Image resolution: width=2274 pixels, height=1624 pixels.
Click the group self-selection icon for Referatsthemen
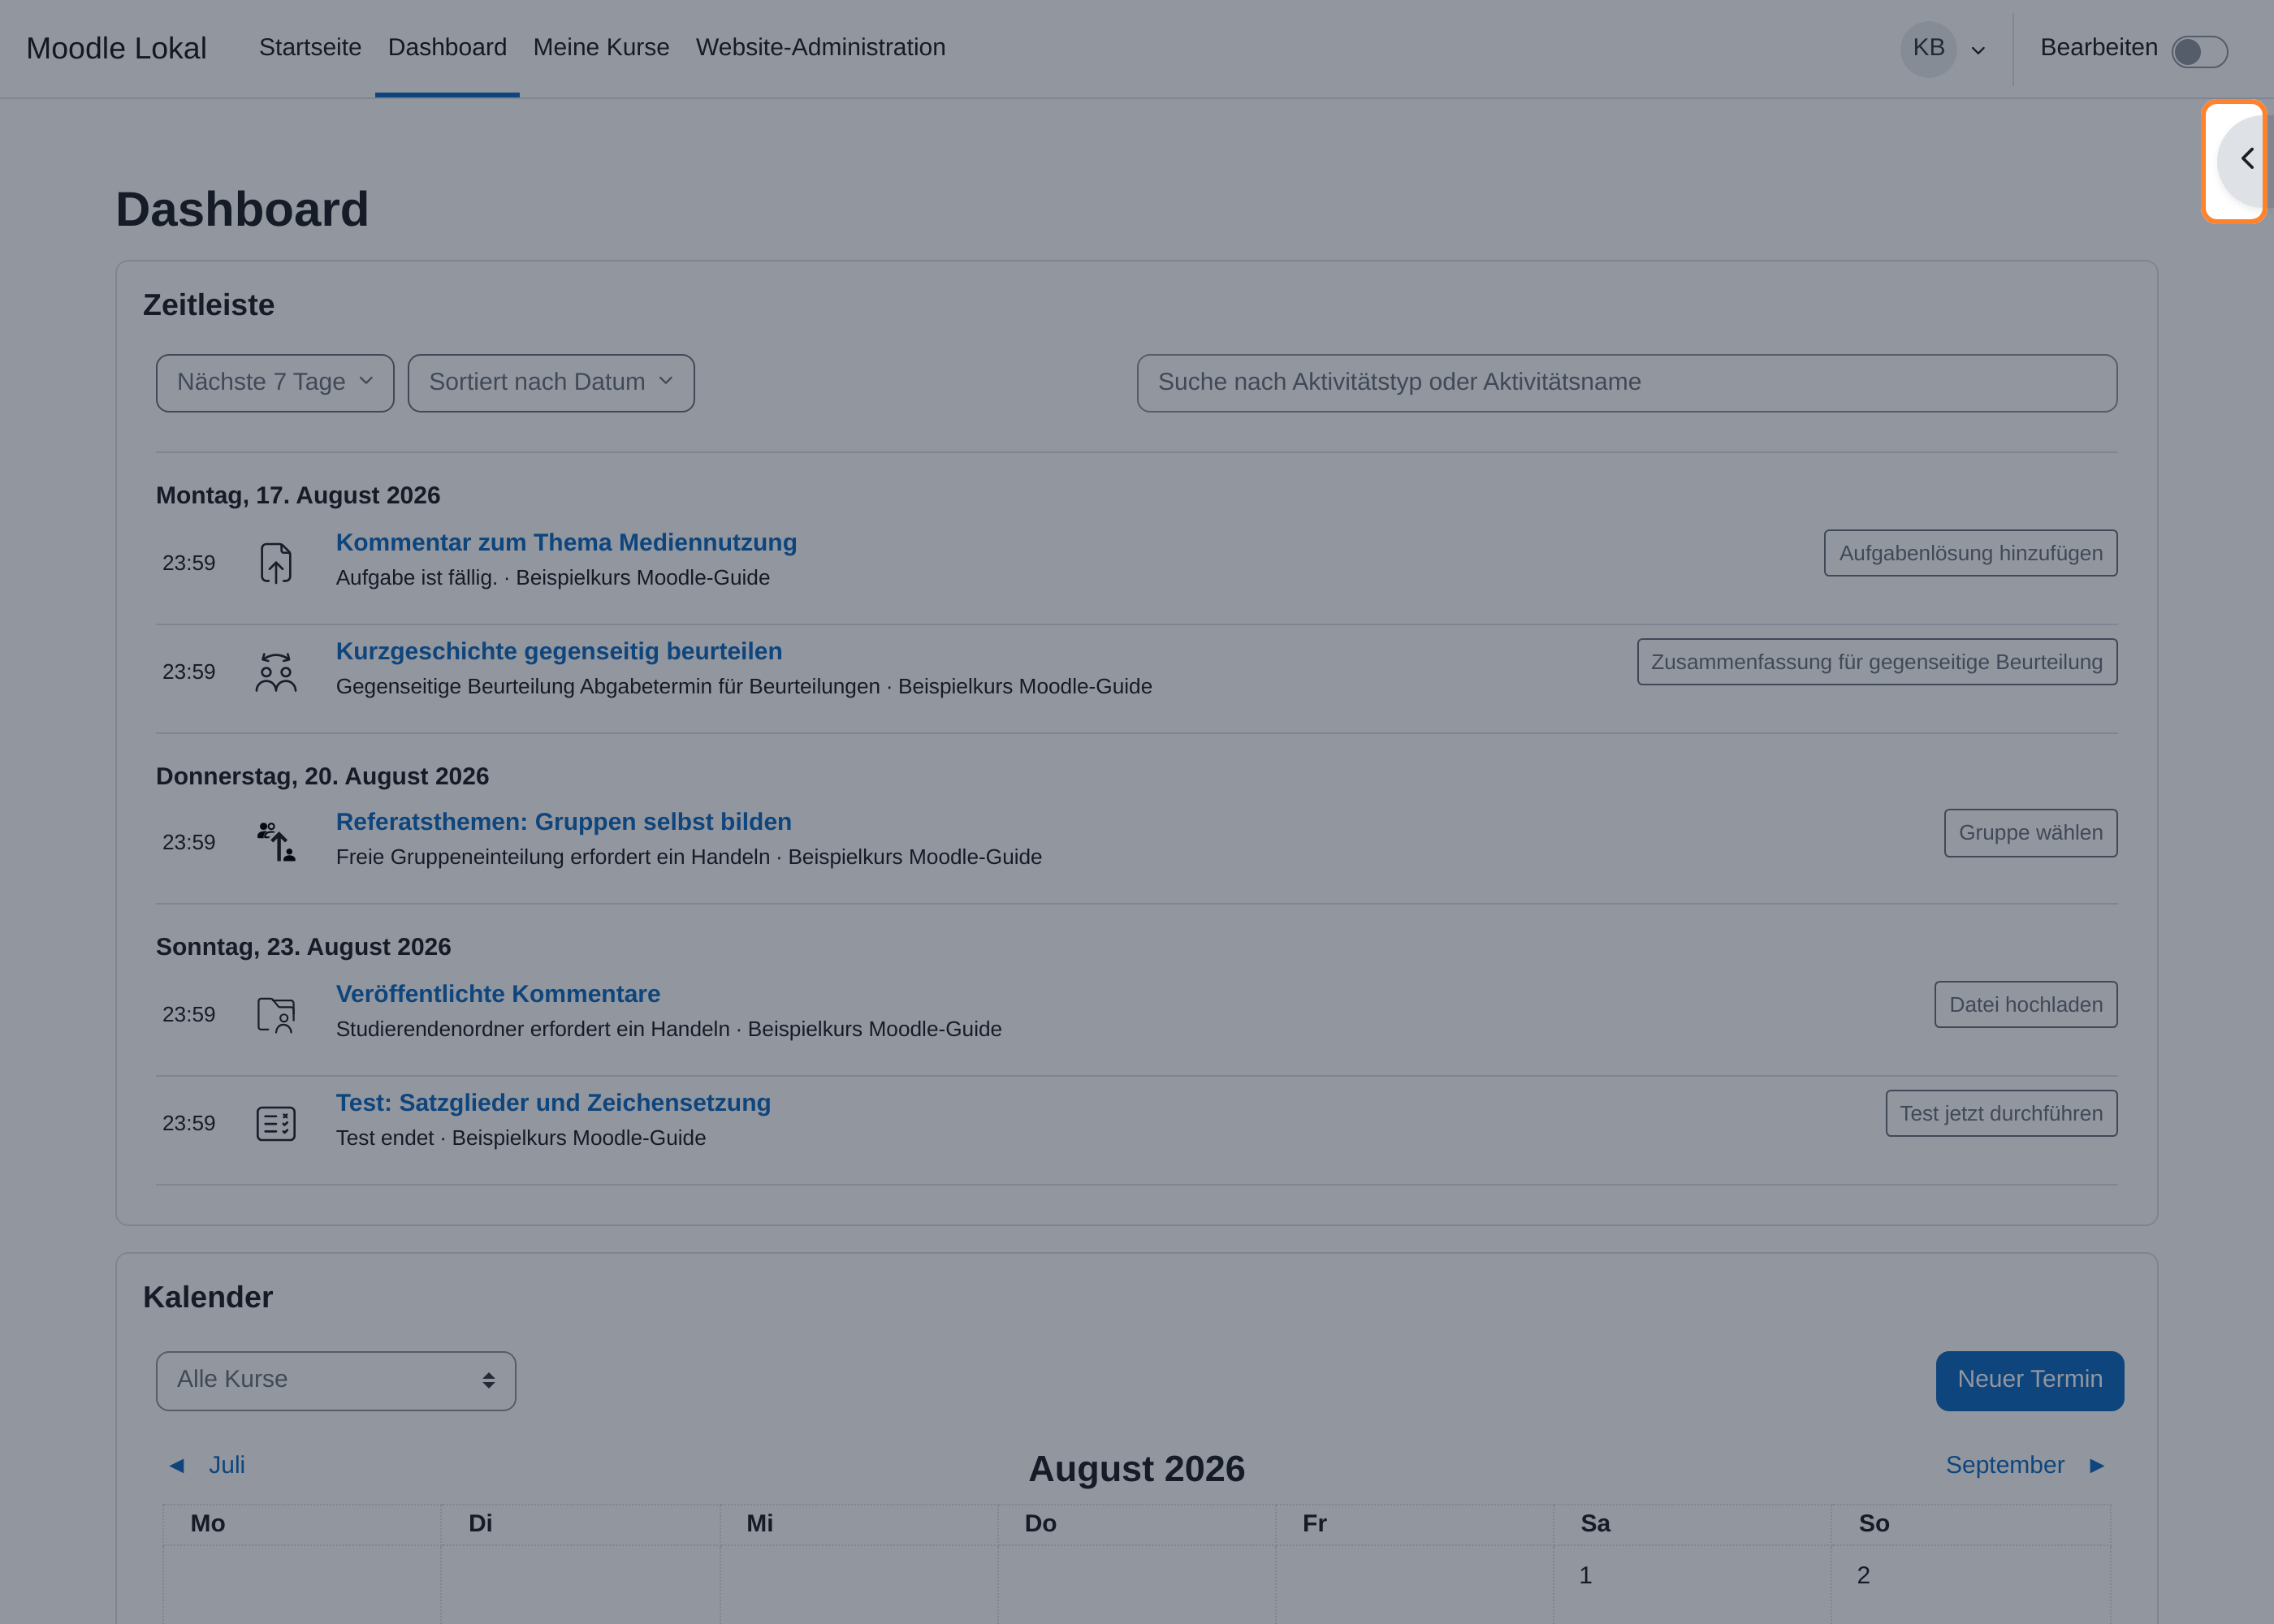coord(276,842)
